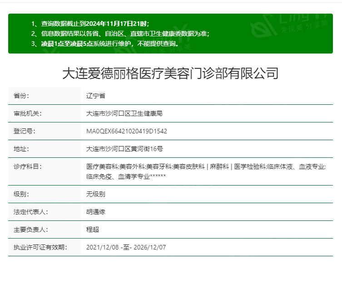
Task: Click the line starting 医疗美容科;美容外科
Action: click(206, 166)
